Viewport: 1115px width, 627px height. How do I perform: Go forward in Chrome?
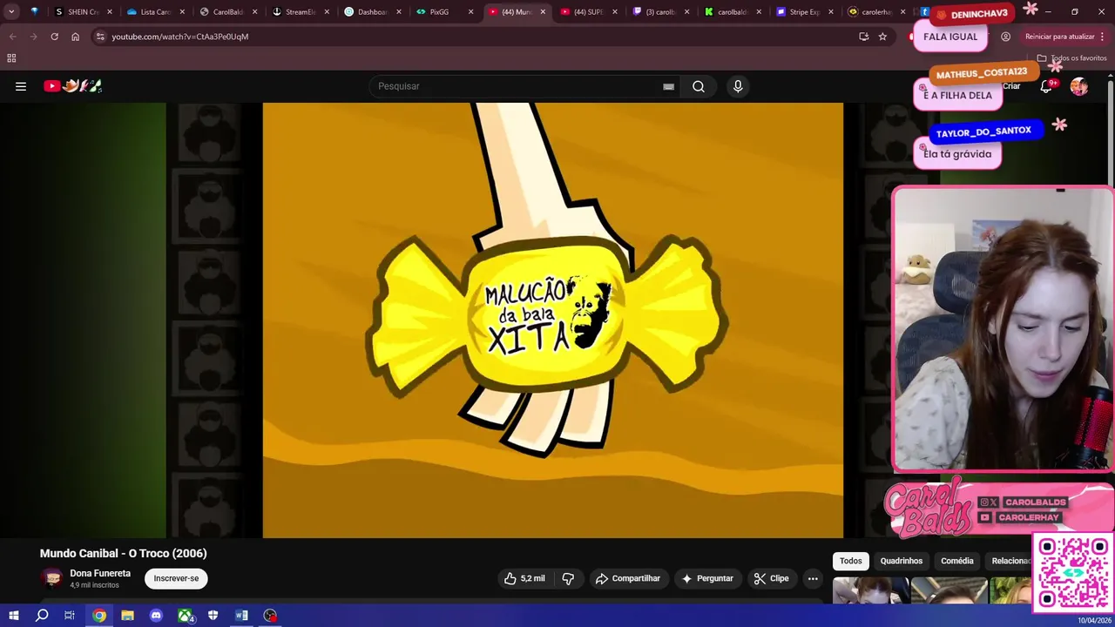(33, 37)
